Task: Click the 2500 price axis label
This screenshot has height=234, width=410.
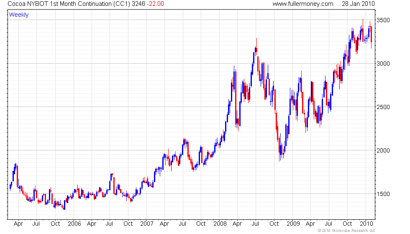Action: [383, 107]
